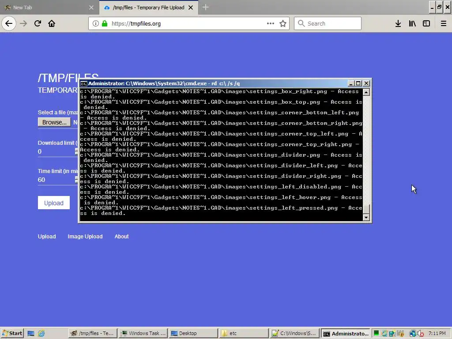Maximize the cmd.exe window
Image resolution: width=452 pixels, height=339 pixels.
(358, 83)
